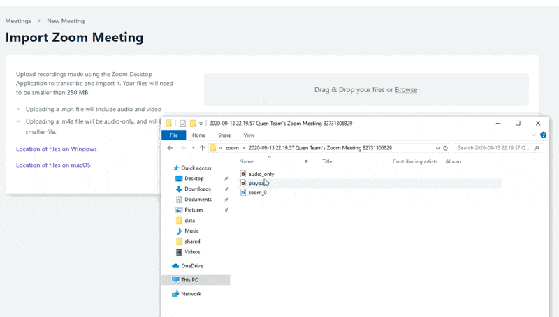This screenshot has height=317, width=559.
Task: Click the properties quick-access toolbar icon
Action: [183, 123]
